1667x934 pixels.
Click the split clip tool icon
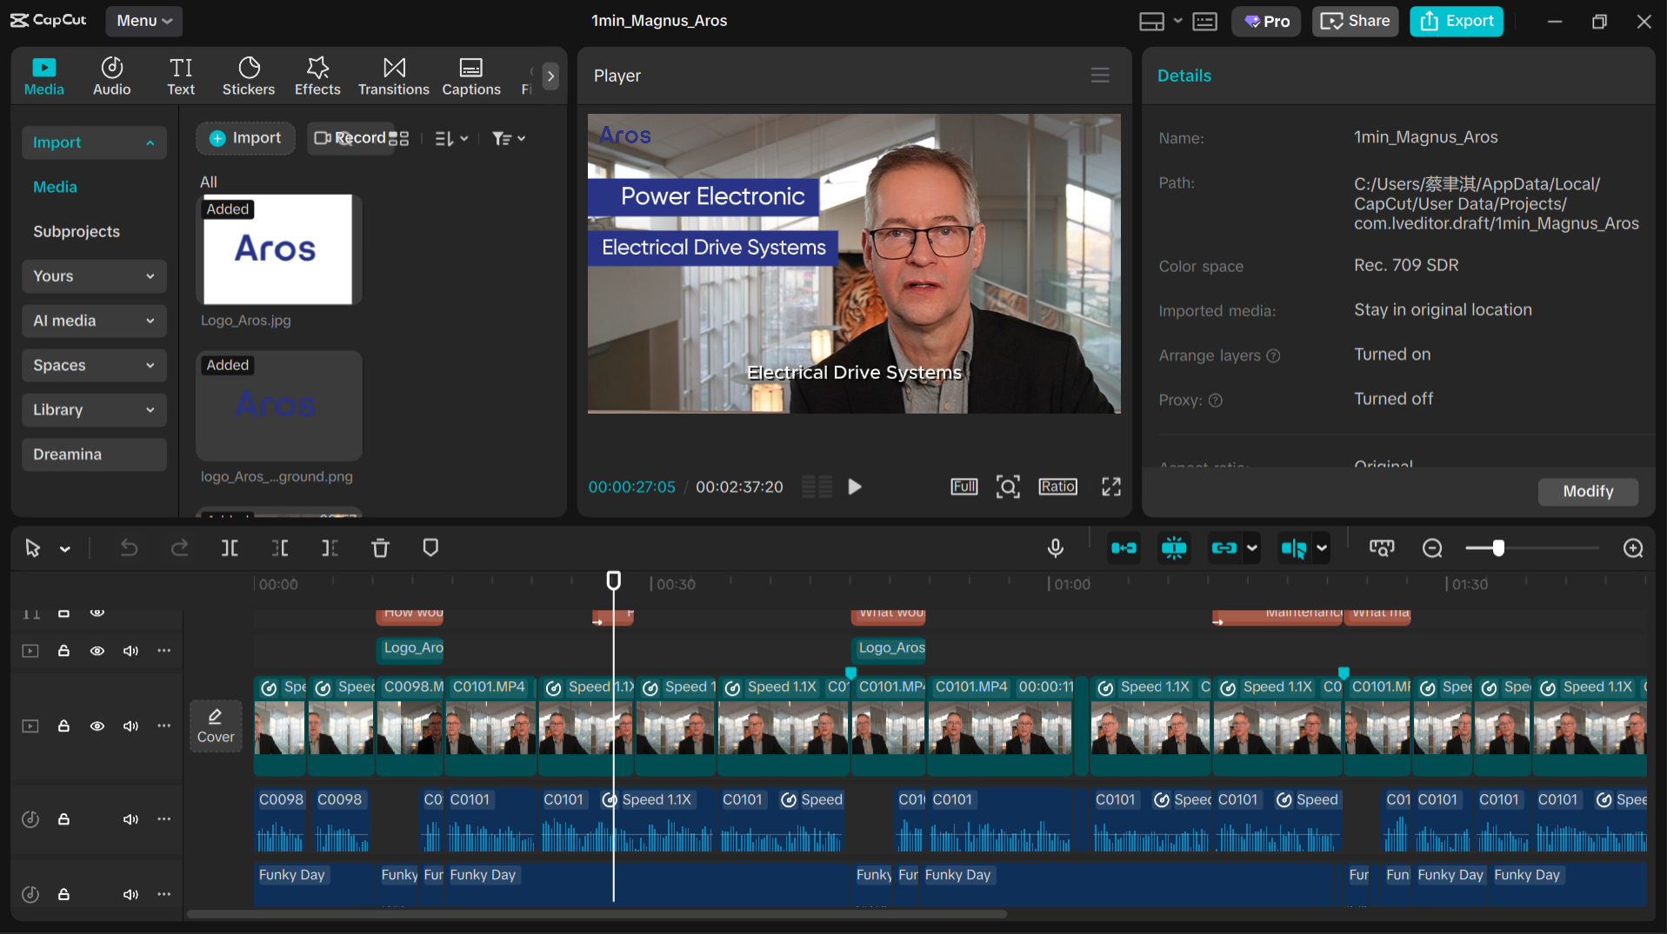230,548
